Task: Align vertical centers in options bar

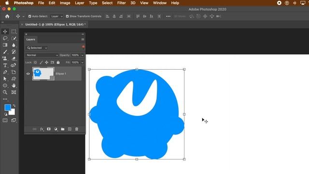Action: (x=145, y=16)
